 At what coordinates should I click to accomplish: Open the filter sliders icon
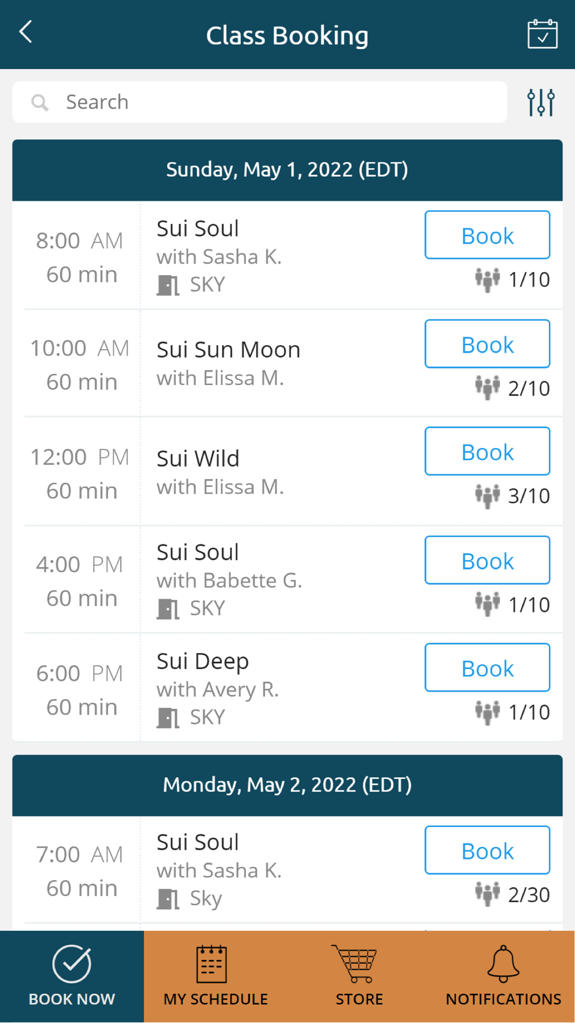(x=541, y=102)
